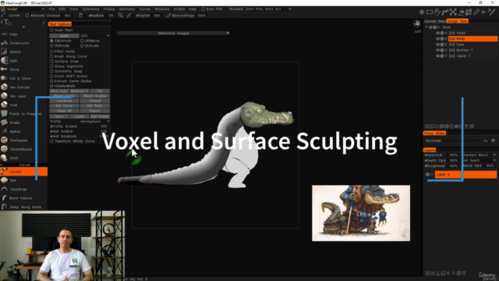This screenshot has width=499, height=281.
Task: Select the Snake tool
Action: click(15, 123)
